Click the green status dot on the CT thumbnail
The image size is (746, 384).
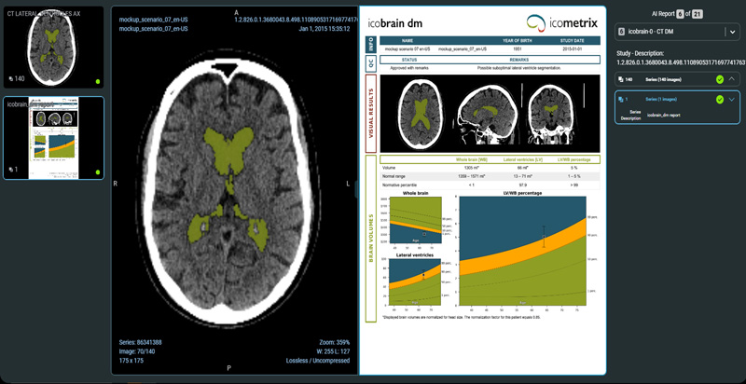(x=98, y=82)
